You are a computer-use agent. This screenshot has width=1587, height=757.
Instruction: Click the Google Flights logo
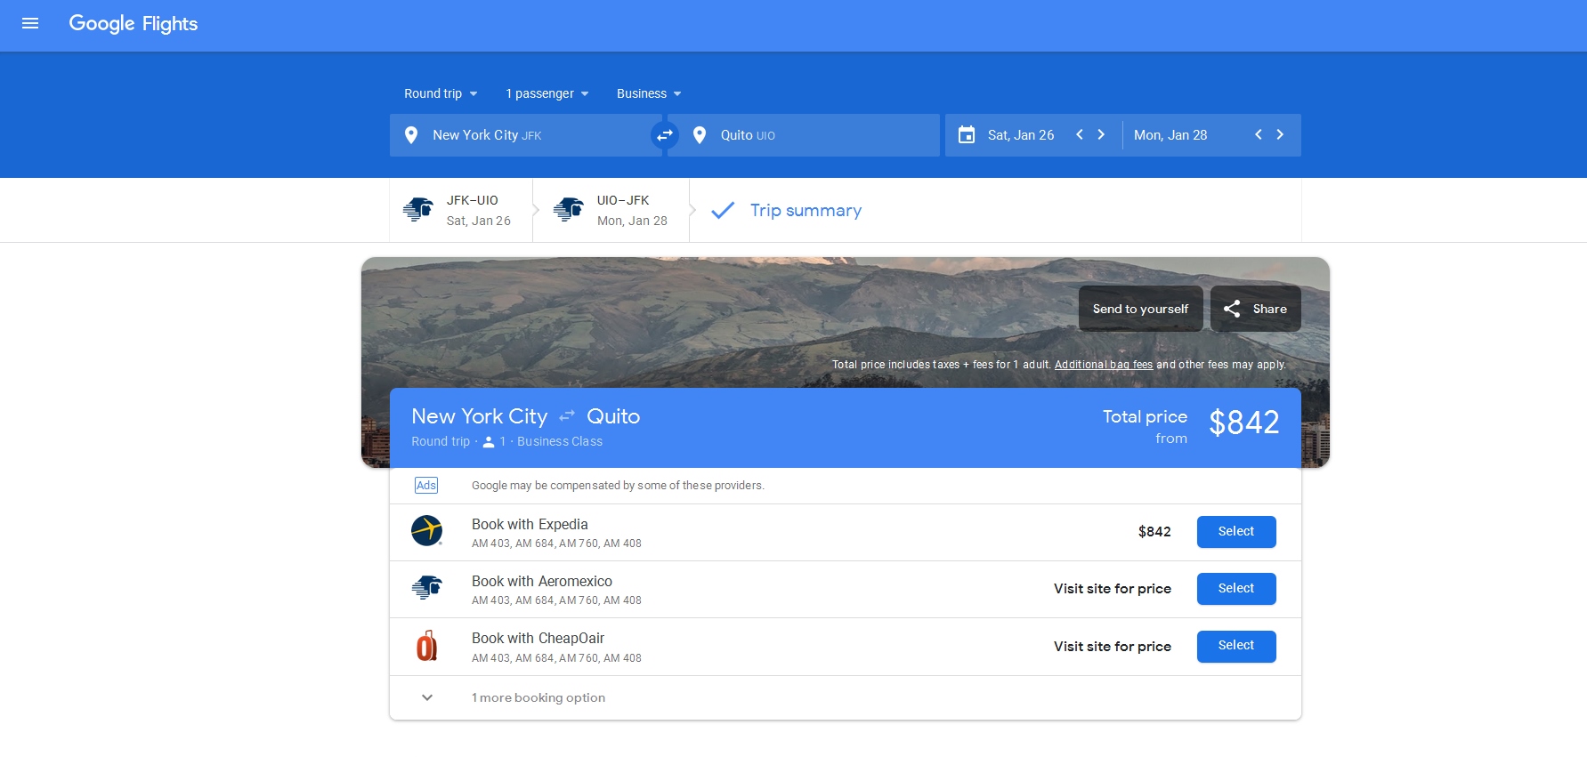(x=134, y=24)
